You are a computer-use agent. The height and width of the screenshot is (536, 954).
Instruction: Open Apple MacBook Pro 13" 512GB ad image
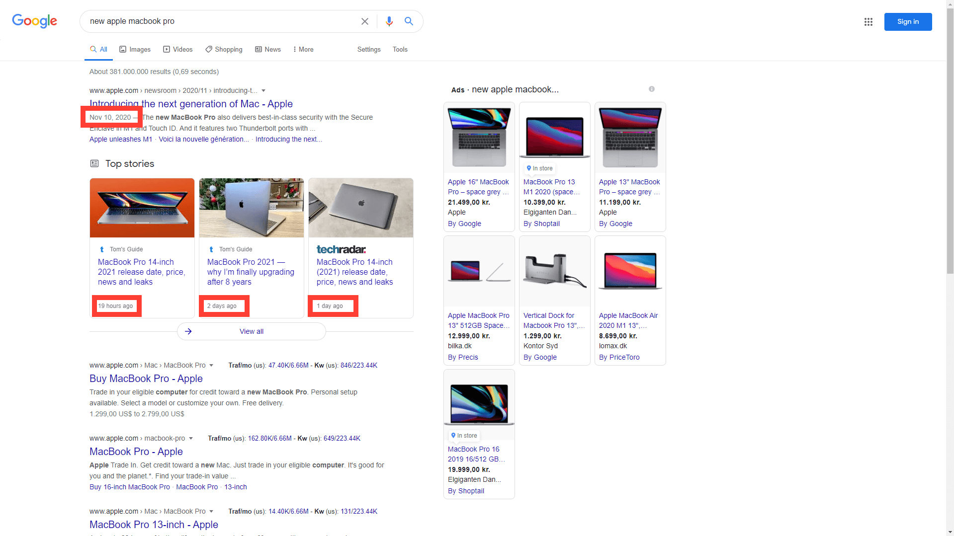click(x=479, y=271)
